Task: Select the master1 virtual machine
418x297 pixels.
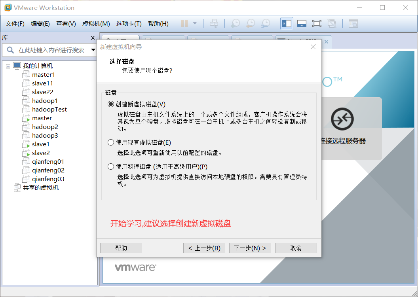Action: click(44, 75)
